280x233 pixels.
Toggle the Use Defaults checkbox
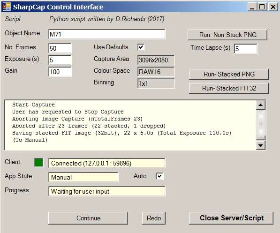click(141, 47)
